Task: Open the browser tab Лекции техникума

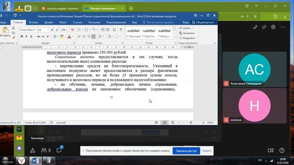Action: (x=104, y=8)
